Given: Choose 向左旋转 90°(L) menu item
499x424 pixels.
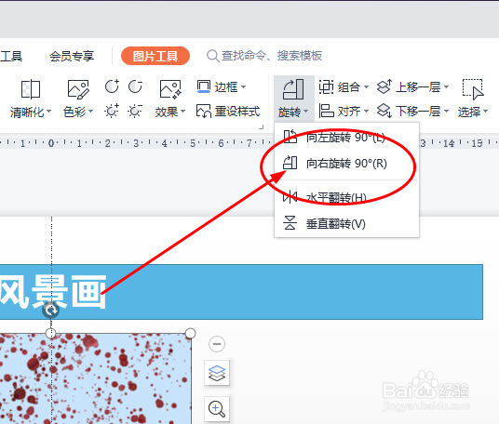Looking at the screenshot, I should click(x=346, y=138).
